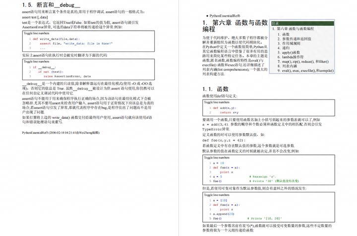357x236 pixels.
Task: Toggle line numbers above the a = [10] code
Action: (217, 195)
